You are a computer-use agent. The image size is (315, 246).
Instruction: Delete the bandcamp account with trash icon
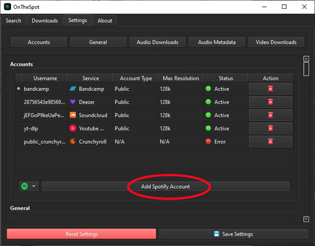(270, 89)
